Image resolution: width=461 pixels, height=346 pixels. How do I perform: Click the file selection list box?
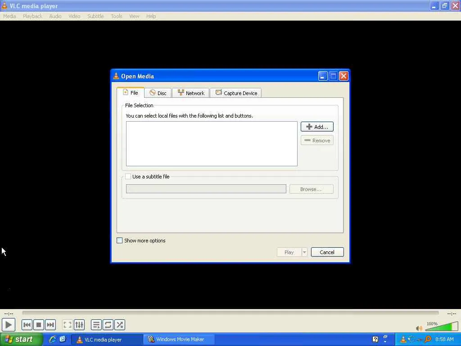(x=212, y=144)
